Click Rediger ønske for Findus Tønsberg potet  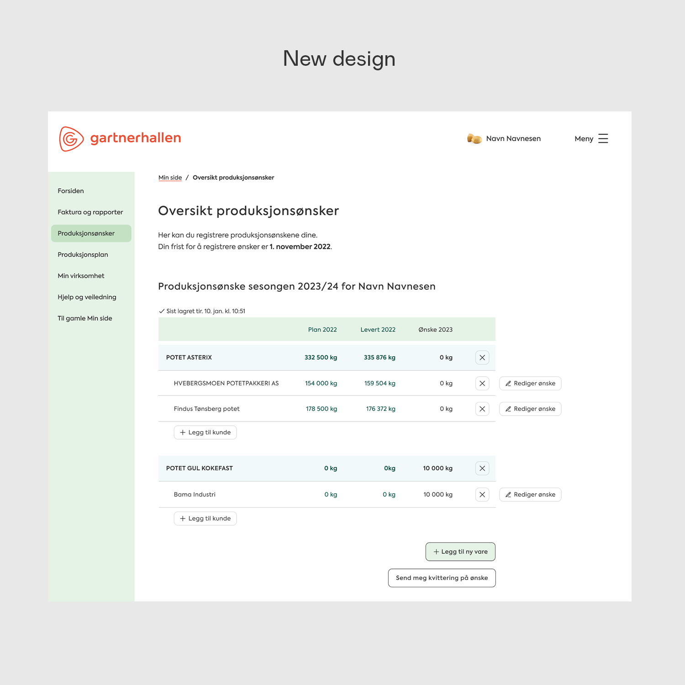click(x=530, y=409)
